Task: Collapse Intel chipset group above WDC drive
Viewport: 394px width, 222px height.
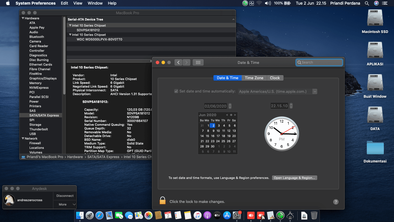Action: tap(70, 35)
